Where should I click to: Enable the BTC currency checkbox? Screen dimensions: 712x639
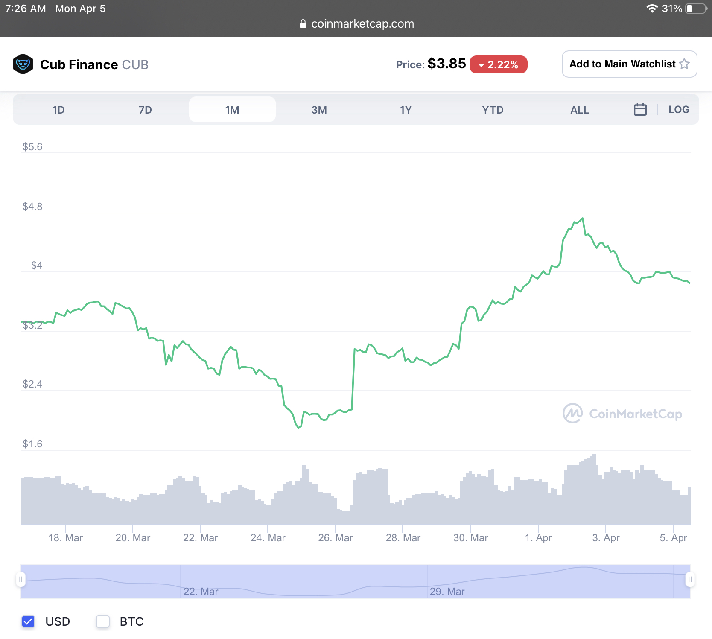click(x=103, y=621)
